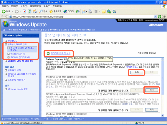Click OFFICE 업데이트 in top navigation
167x125 pixels.
58,30
